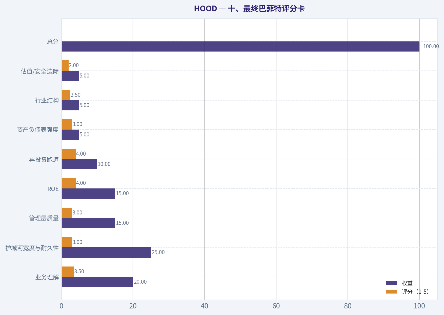Image resolution: width=444 pixels, height=315 pixels.
Task: Click the "100.00" value beside the 总分 bar
Action: [431, 46]
